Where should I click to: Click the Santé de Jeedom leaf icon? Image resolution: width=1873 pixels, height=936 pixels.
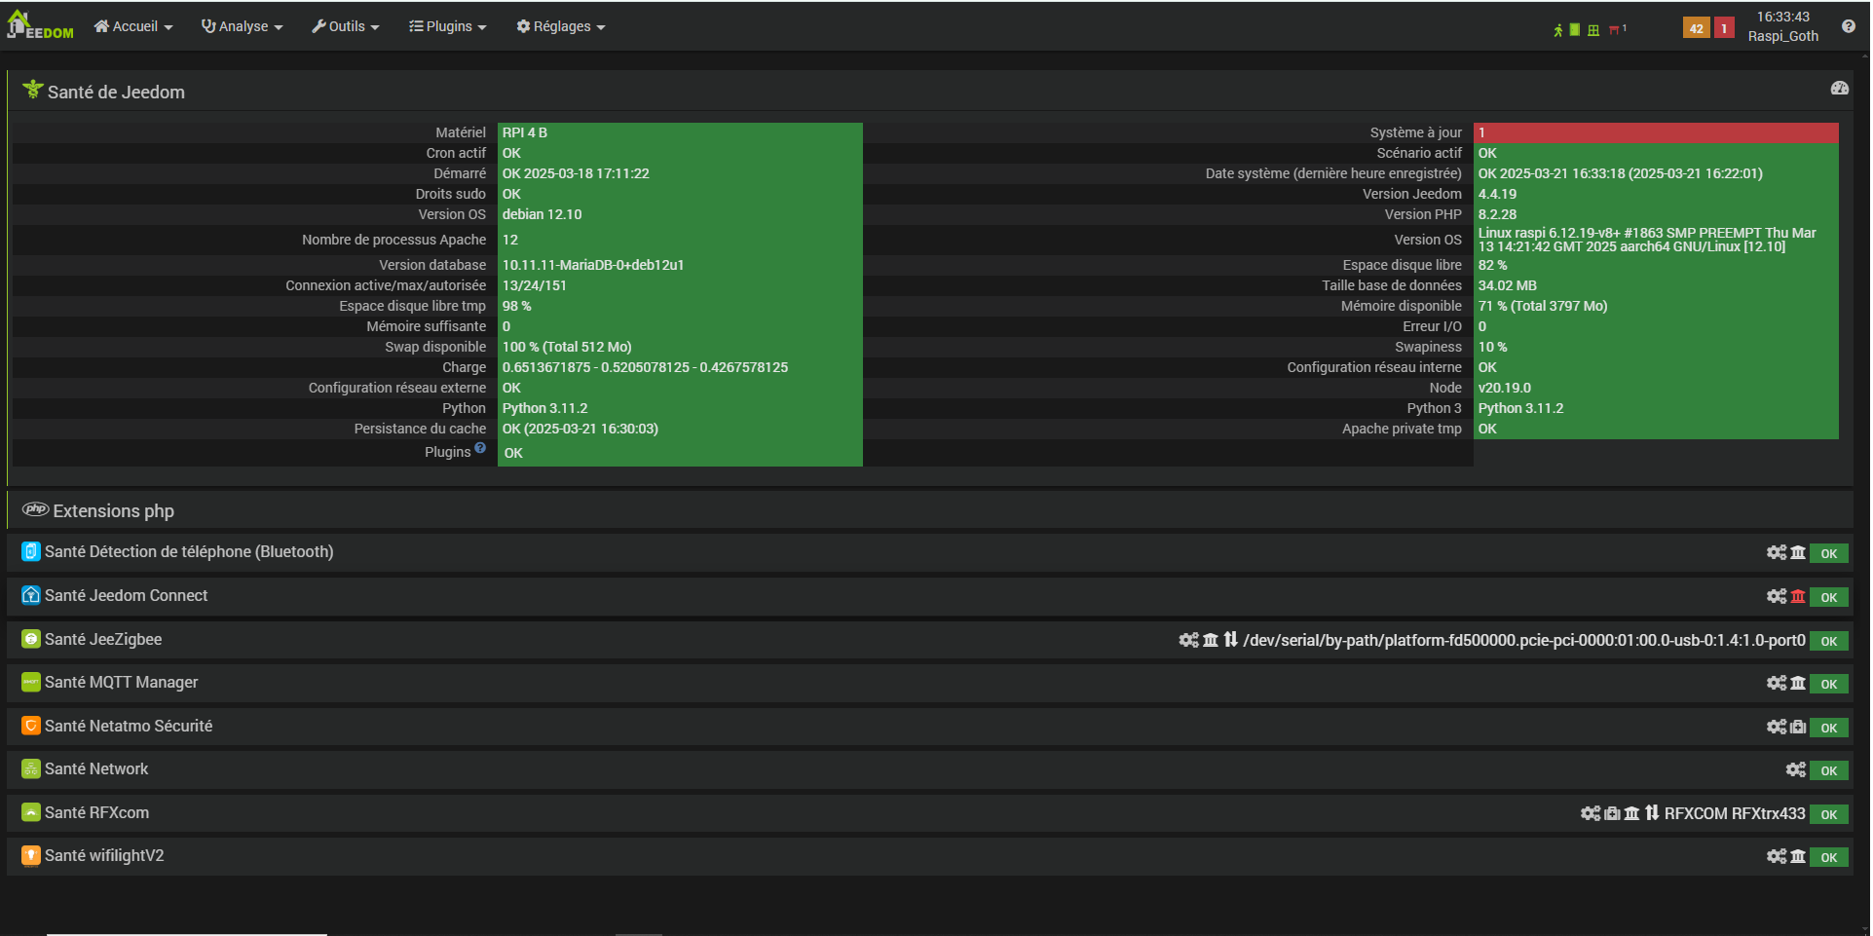33,90
